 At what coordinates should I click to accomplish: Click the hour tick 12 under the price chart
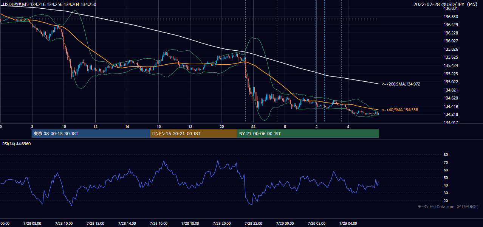tap(96, 126)
